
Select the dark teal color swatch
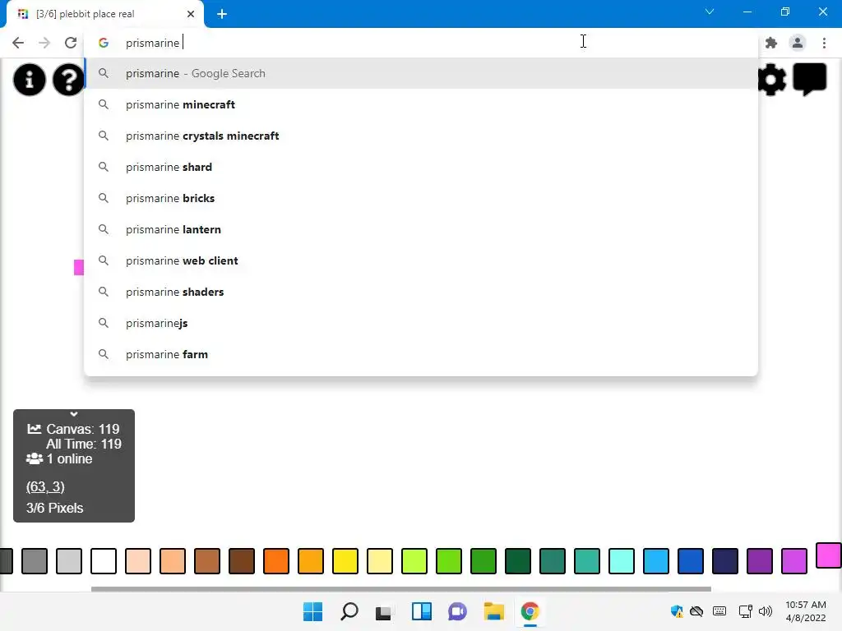click(x=553, y=561)
